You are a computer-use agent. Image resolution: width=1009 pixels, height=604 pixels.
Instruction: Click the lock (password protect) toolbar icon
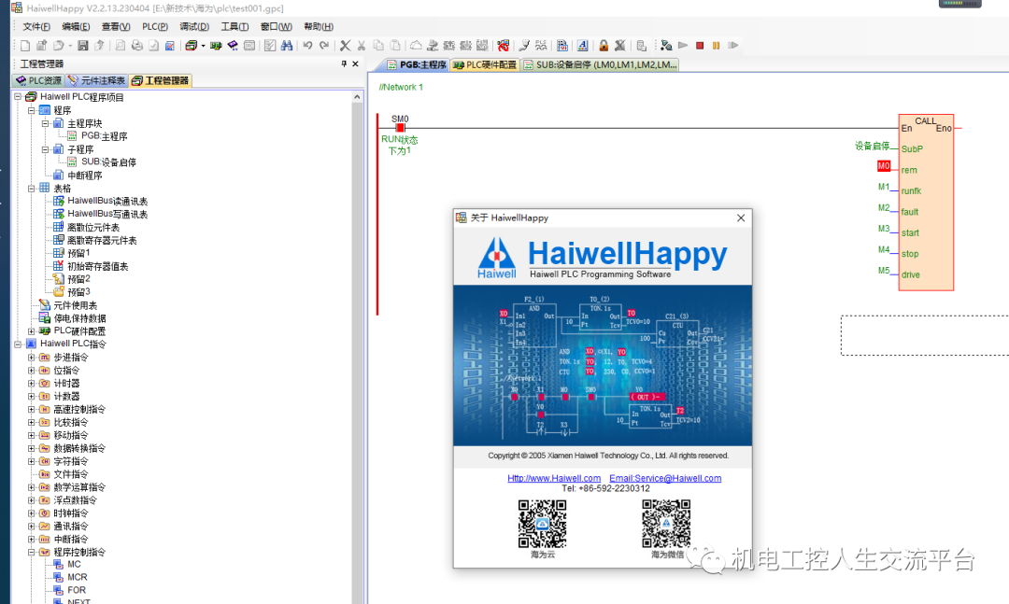tap(604, 46)
